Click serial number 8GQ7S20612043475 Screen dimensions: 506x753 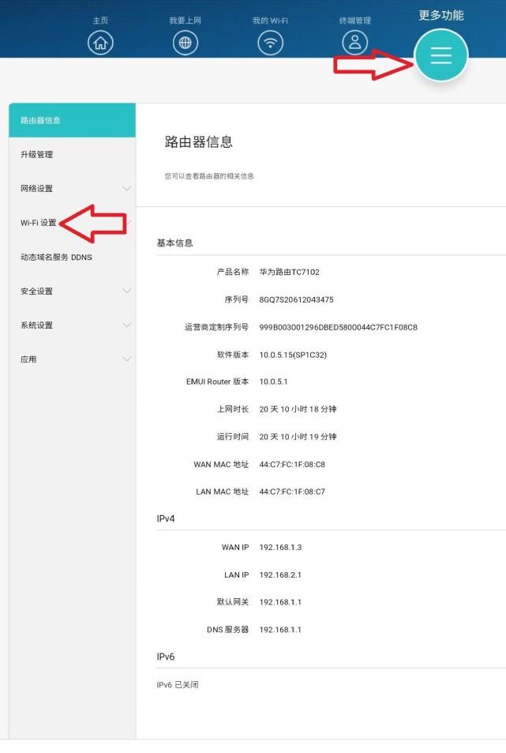[296, 299]
